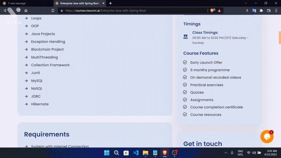Open the ENG INTL language switcher
The image size is (281, 158).
click(240, 153)
